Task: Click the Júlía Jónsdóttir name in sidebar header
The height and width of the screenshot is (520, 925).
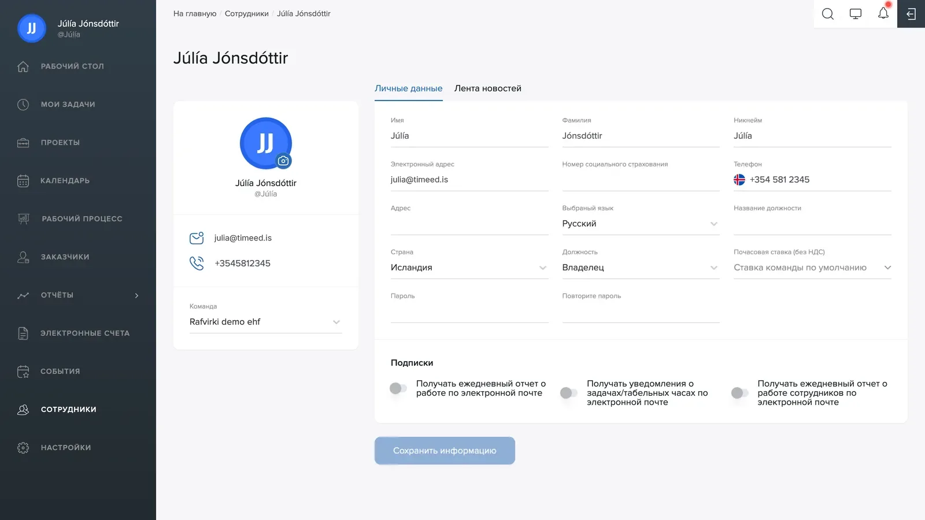Action: coord(88,24)
